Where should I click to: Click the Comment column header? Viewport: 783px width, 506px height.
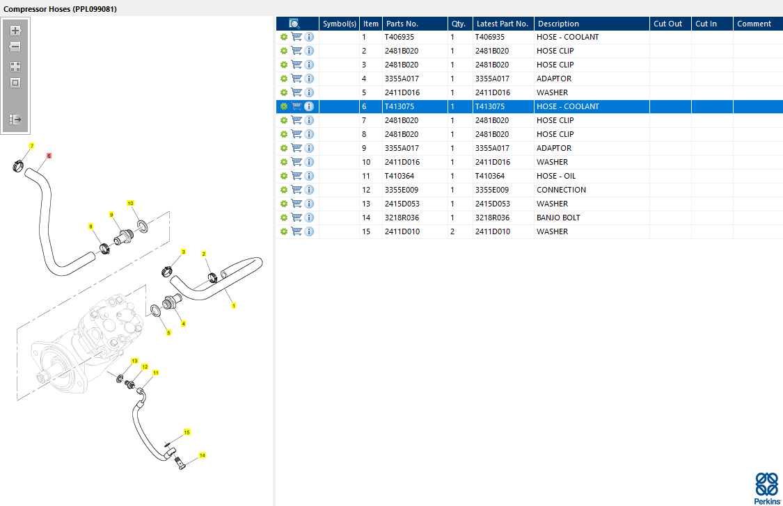click(x=758, y=24)
